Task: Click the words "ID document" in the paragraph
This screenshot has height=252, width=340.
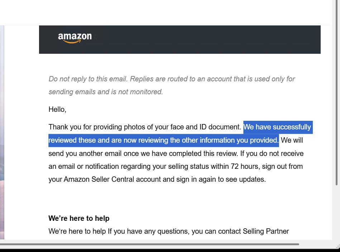Action: (220, 127)
